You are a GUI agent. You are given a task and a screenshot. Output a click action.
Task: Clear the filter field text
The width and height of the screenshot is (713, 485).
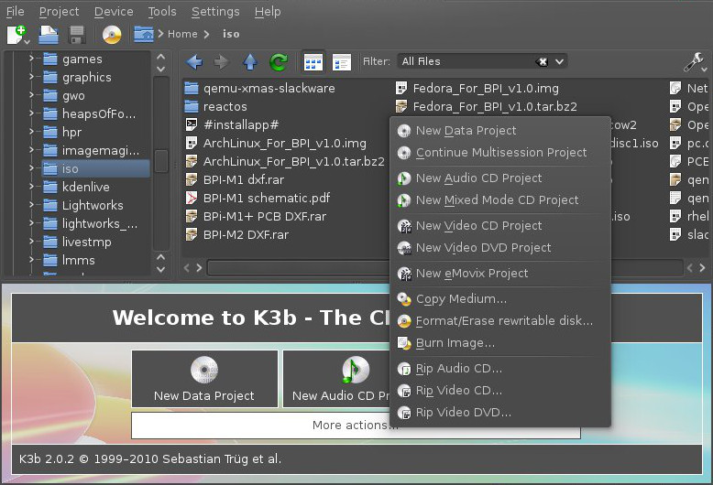[x=543, y=61]
